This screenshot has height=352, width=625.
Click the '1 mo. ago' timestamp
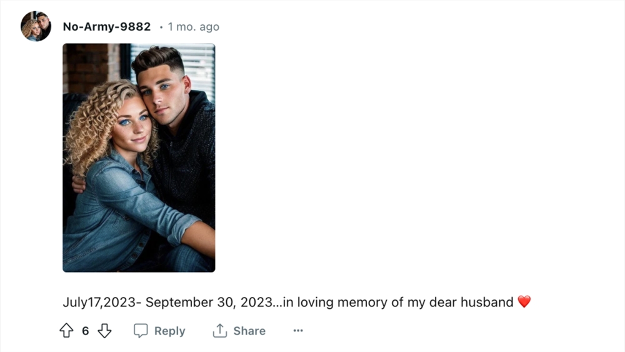tap(193, 27)
